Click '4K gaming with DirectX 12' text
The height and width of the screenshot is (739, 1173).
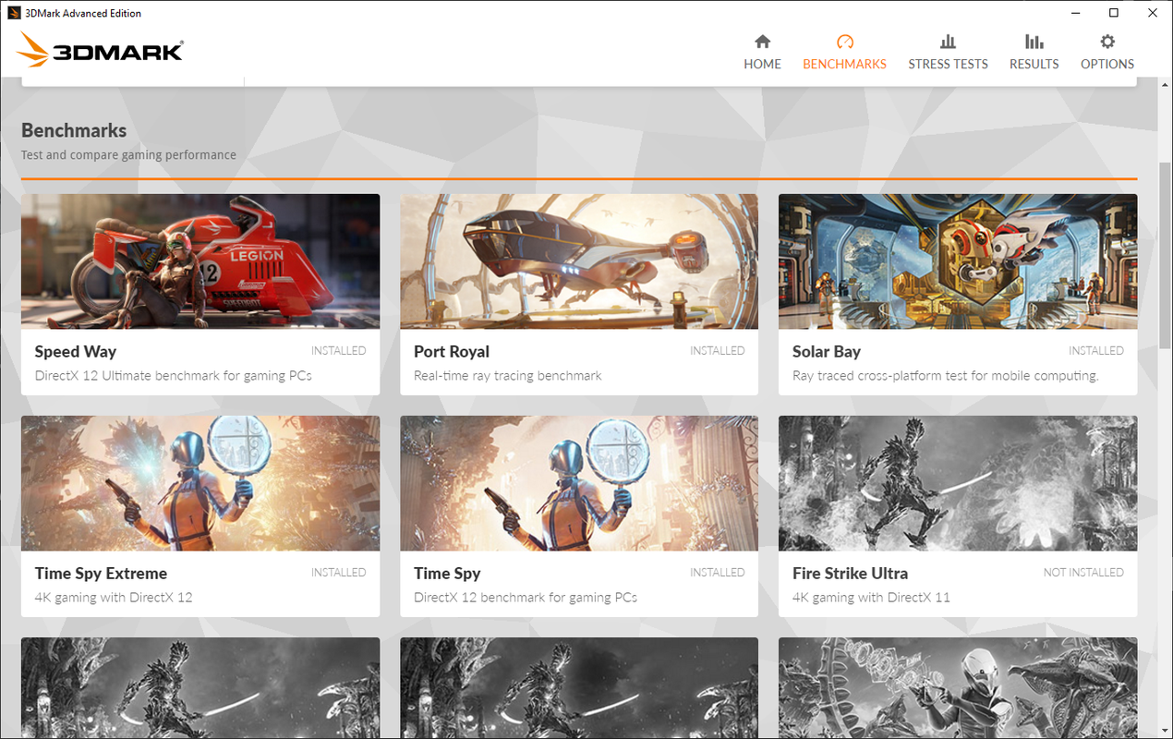click(114, 598)
